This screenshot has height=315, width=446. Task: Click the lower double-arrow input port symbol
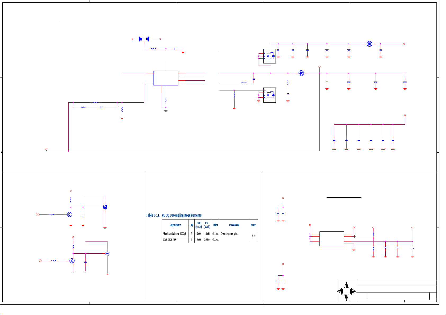40,261
